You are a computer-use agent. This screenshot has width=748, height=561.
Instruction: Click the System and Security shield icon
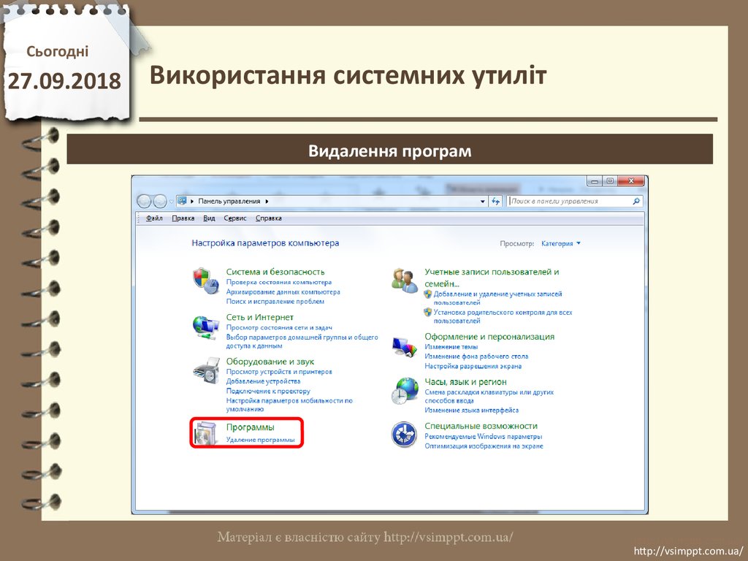click(205, 280)
